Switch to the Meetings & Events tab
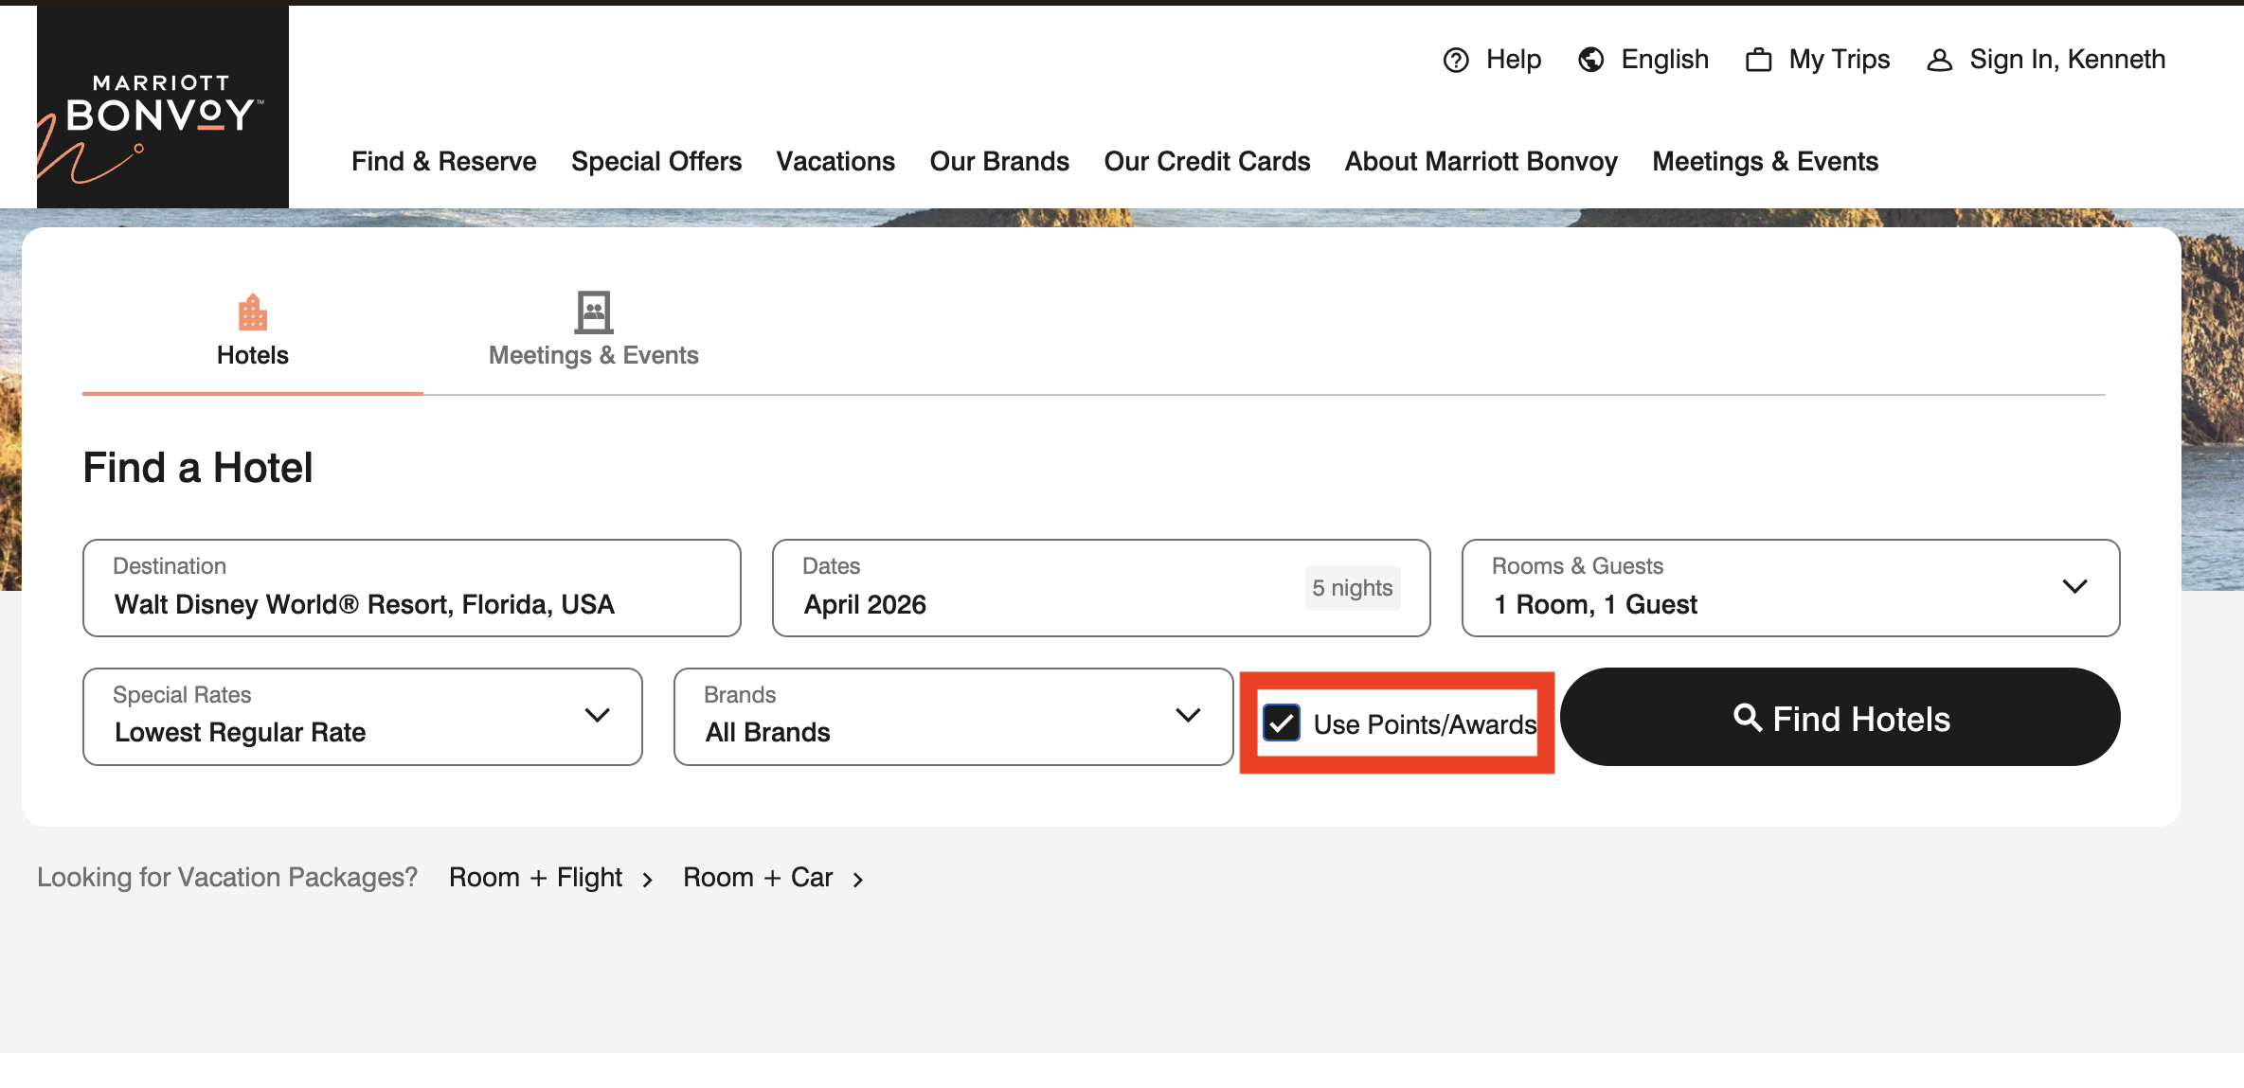The image size is (2244, 1088). click(593, 354)
